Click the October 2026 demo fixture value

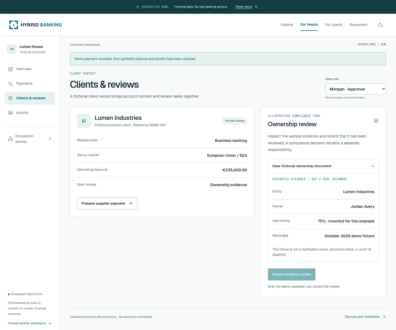click(x=350, y=236)
